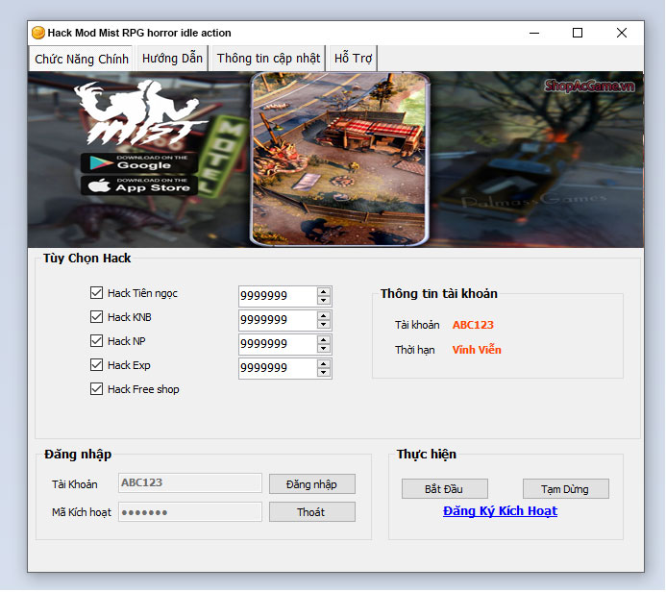Maximize the Hack Mod Mist window
Screen dimensions: 666x592
pos(578,33)
